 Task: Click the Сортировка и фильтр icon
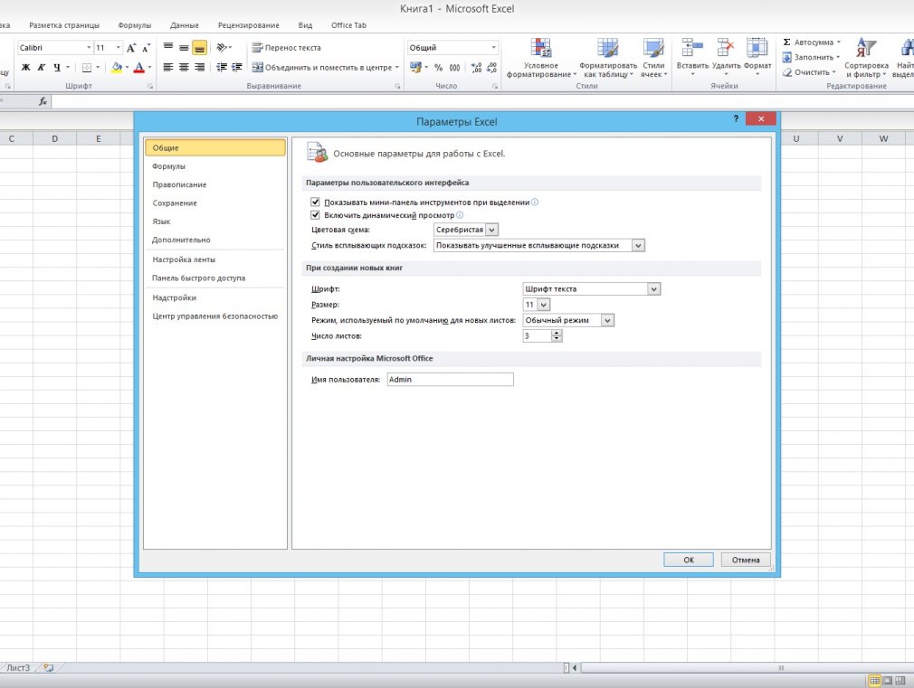[x=866, y=48]
